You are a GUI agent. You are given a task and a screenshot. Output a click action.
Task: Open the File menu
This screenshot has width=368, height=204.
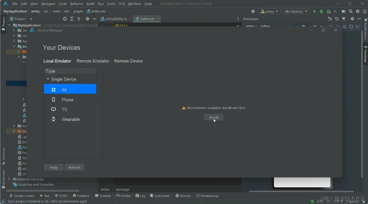pyautogui.click(x=15, y=4)
